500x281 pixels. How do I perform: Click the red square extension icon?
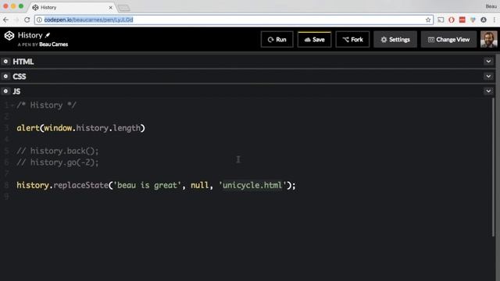coord(462,20)
